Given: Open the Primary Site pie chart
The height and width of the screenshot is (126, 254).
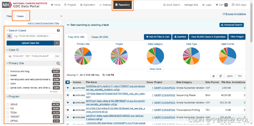Looking at the screenshot, I should click(x=83, y=56).
